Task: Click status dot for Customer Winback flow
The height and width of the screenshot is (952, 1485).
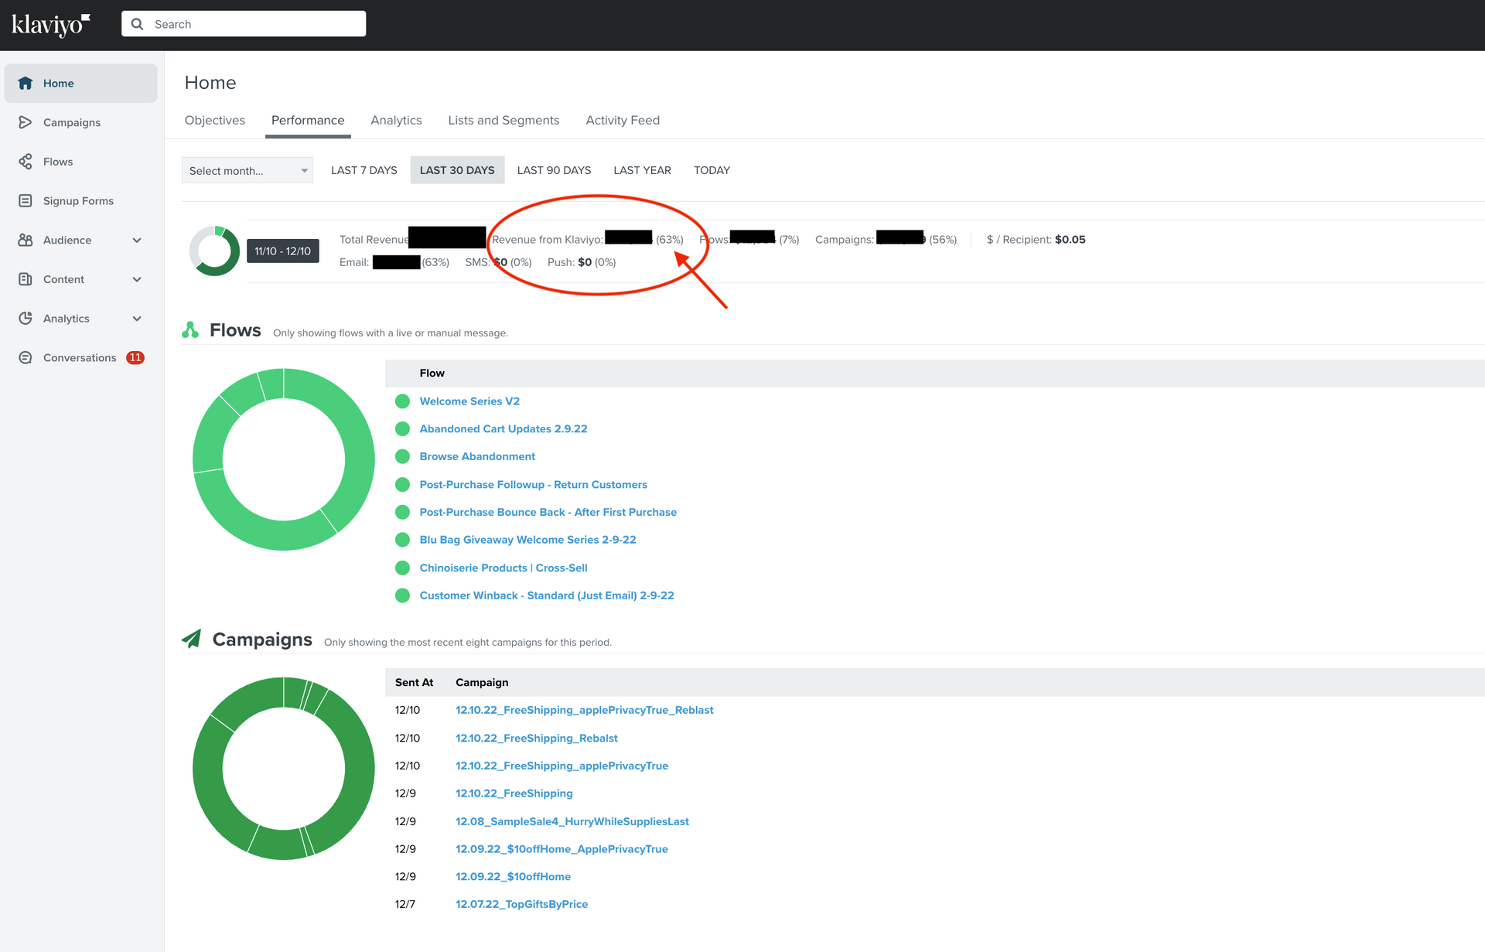Action: (x=402, y=595)
